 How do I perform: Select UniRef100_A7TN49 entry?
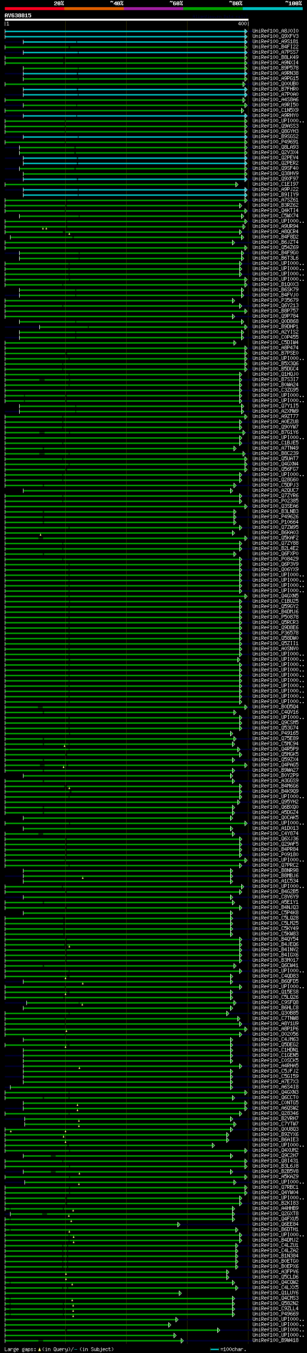pyautogui.click(x=275, y=448)
